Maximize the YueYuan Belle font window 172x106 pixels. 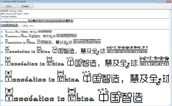(x=164, y=1)
